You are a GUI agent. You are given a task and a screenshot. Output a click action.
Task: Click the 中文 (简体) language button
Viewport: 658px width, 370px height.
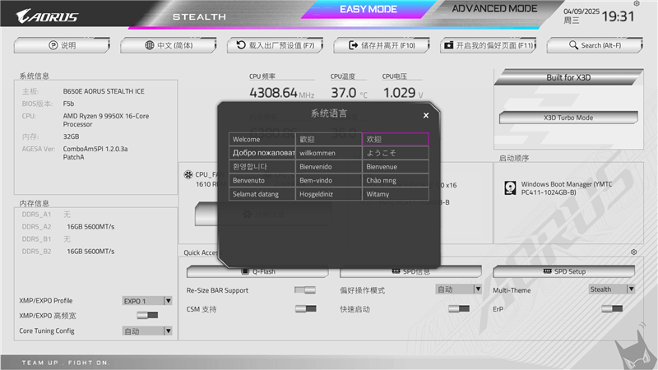click(x=169, y=45)
